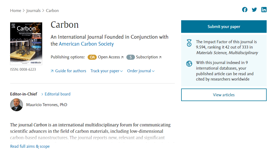Share the page via LinkedIn icon

264,10
